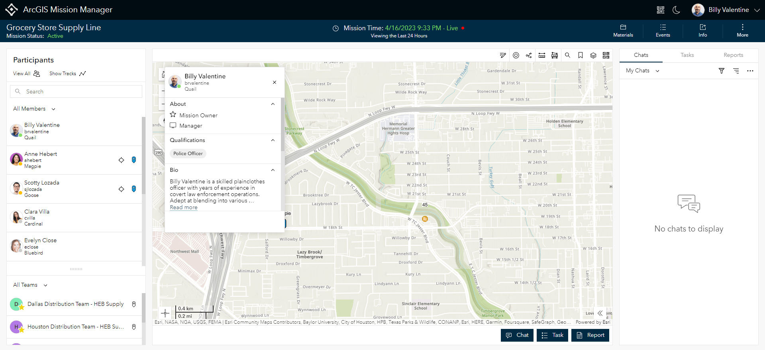
Task: Select Anne Hebert participant
Action: 75,160
